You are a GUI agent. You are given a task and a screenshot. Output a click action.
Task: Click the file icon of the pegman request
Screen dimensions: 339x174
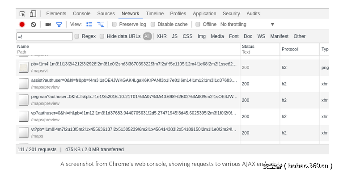click(x=23, y=100)
